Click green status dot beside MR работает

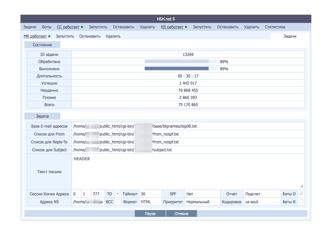[50, 36]
